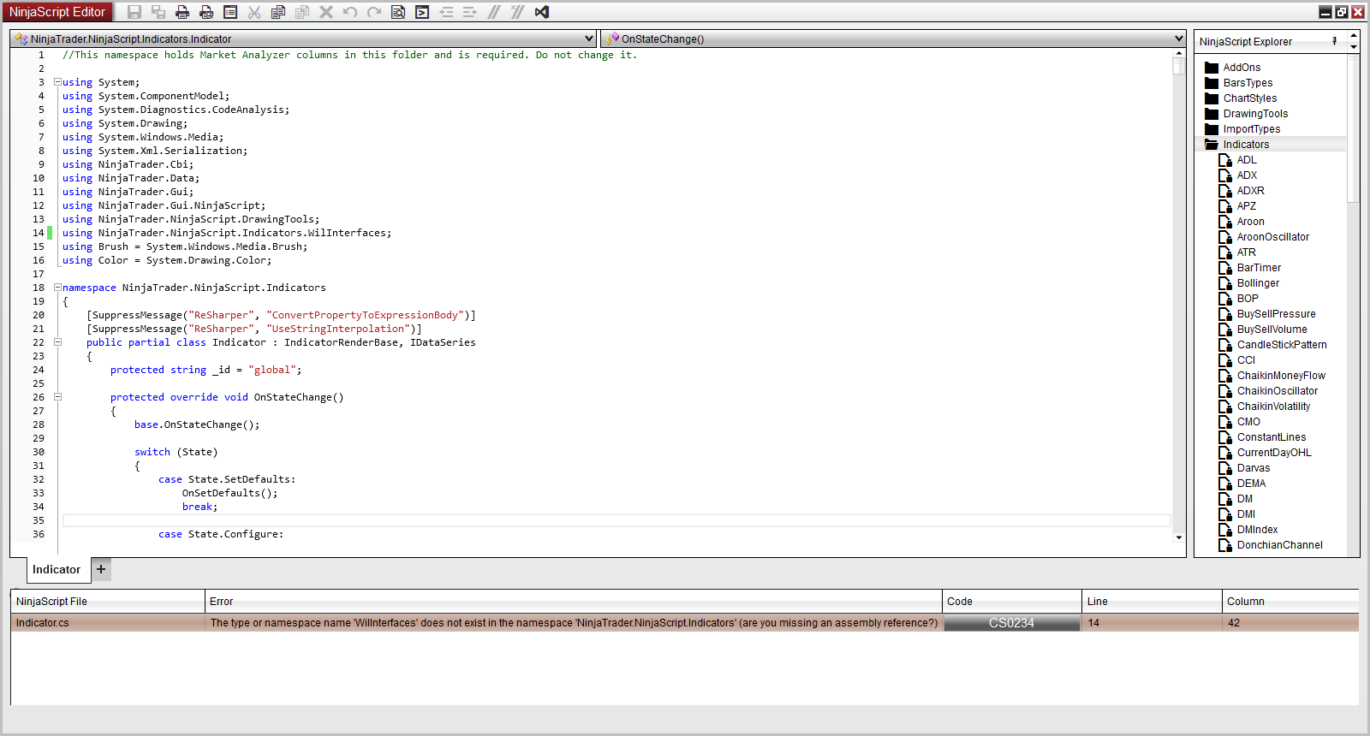
Task: Print the current script
Action: (182, 12)
